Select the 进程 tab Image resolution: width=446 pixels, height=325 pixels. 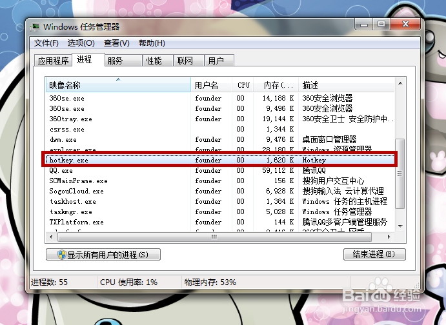click(x=88, y=60)
